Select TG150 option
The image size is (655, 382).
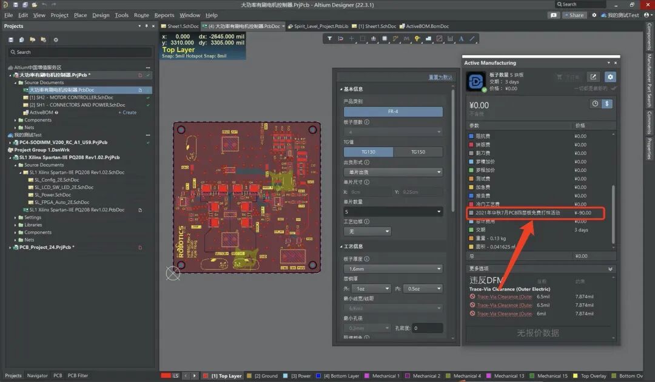tap(418, 152)
